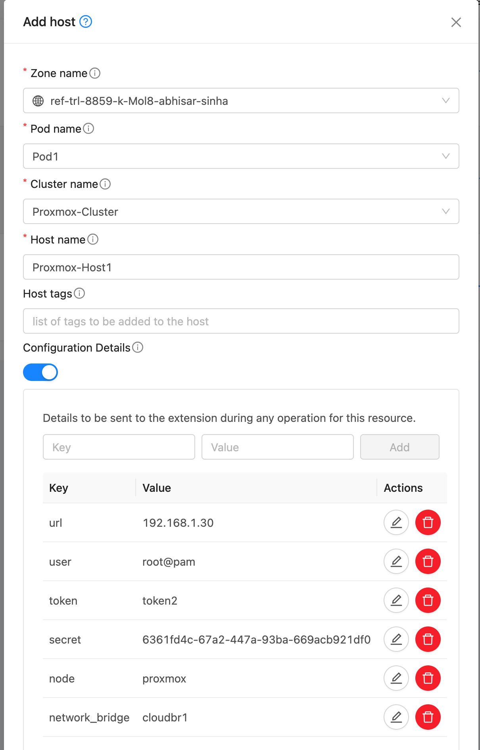480x750 pixels.
Task: Expand the Pod name dropdown
Action: [241, 157]
